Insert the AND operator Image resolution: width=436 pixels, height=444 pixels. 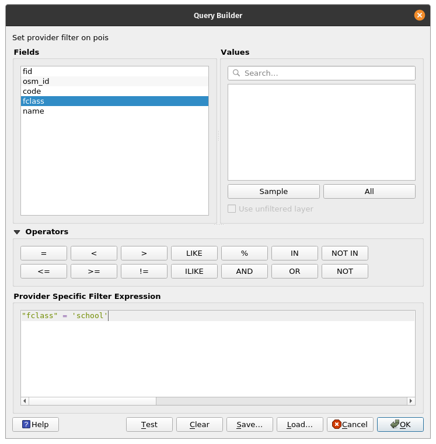245,272
